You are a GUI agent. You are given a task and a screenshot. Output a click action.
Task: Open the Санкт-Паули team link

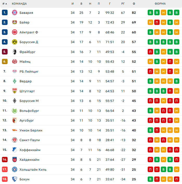coord(29,140)
